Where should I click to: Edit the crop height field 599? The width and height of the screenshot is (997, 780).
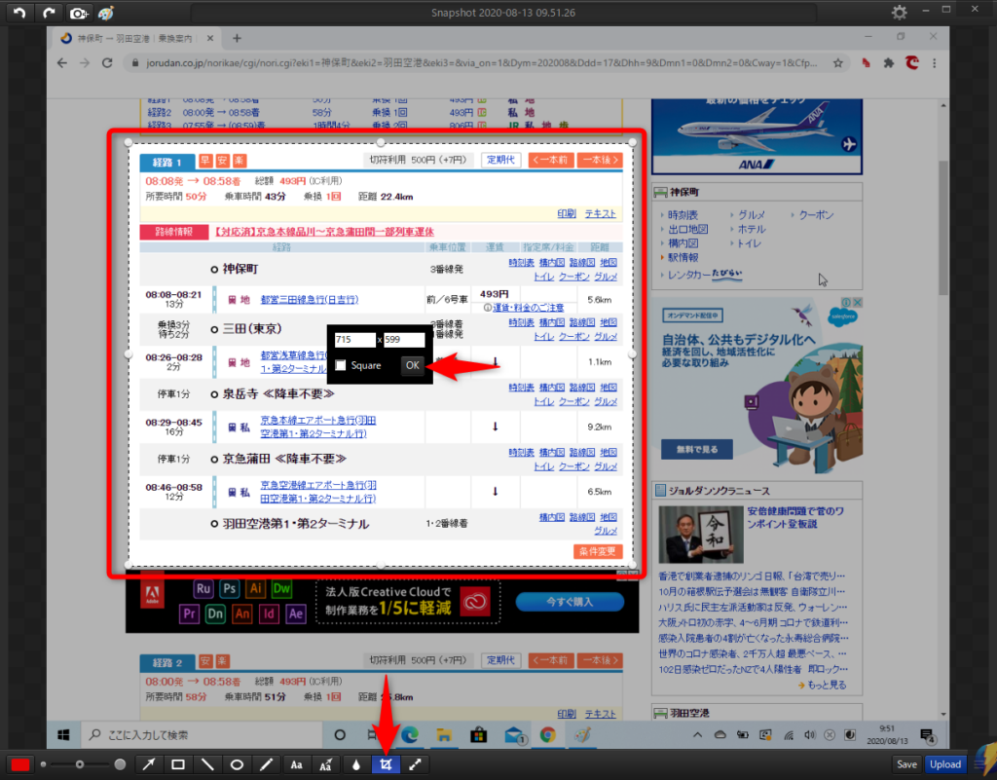pyautogui.click(x=404, y=340)
